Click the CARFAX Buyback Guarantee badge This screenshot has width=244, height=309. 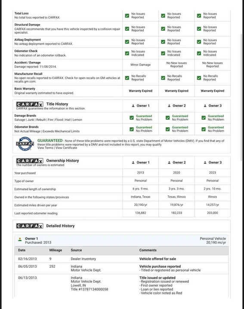(25, 144)
